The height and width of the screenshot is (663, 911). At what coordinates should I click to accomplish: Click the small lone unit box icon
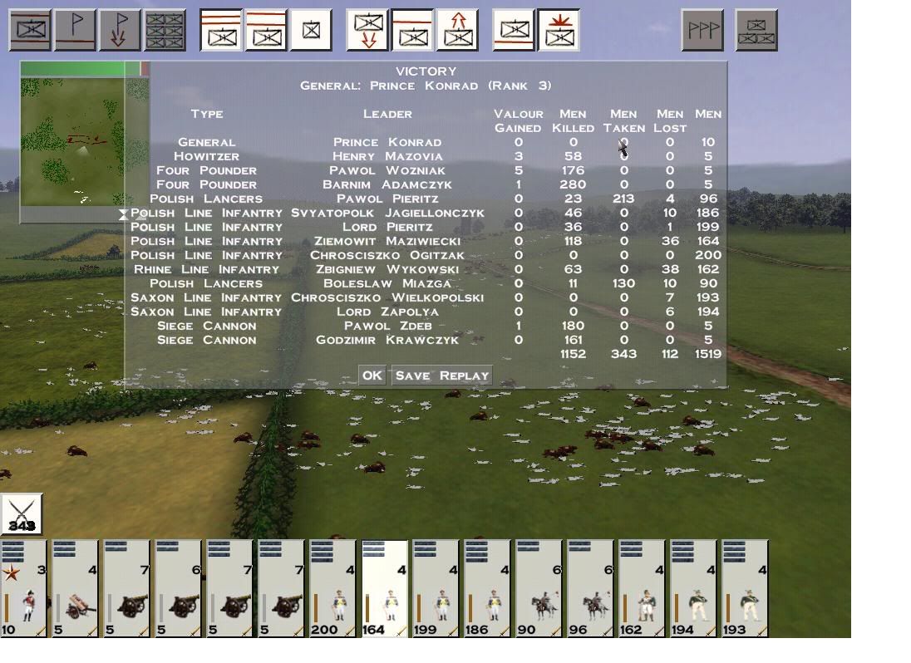pyautogui.click(x=312, y=30)
